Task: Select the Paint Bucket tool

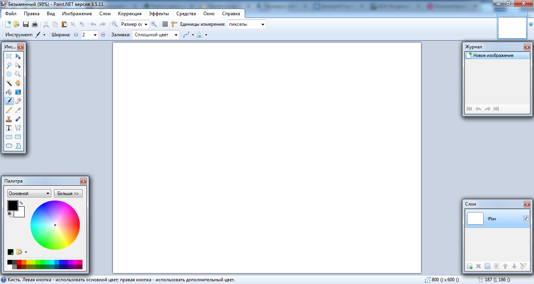Action: [9, 92]
